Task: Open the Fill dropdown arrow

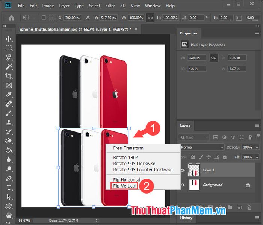Action: 257,157
